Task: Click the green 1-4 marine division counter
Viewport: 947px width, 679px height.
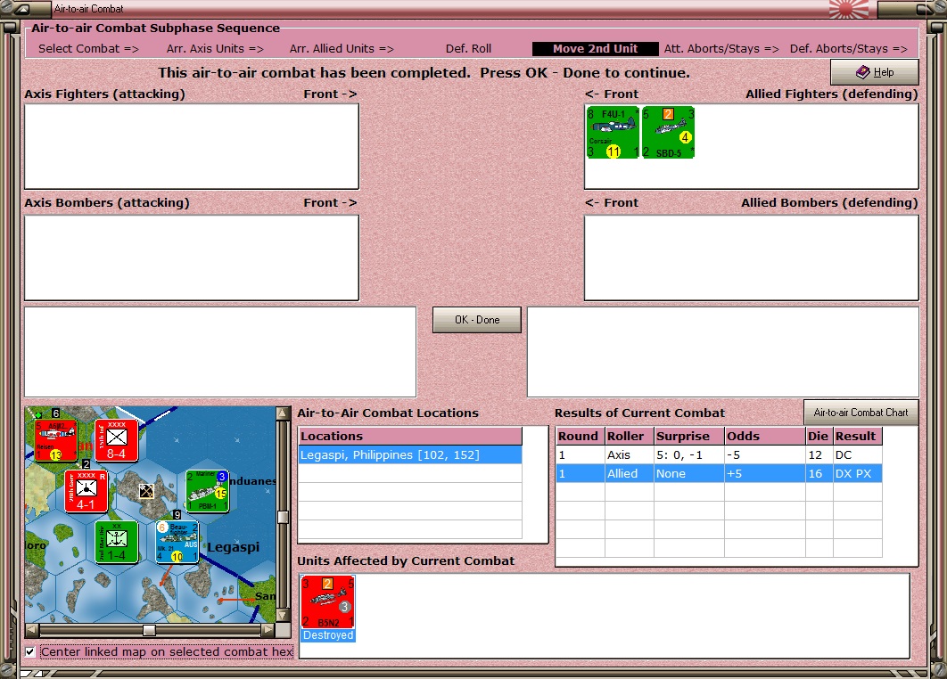Action: pyautogui.click(x=117, y=542)
